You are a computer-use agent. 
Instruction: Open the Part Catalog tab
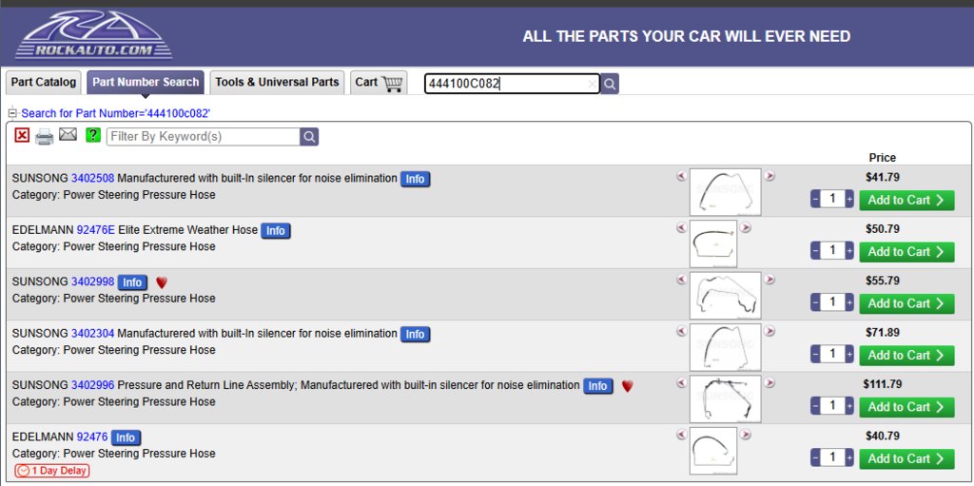pyautogui.click(x=44, y=82)
